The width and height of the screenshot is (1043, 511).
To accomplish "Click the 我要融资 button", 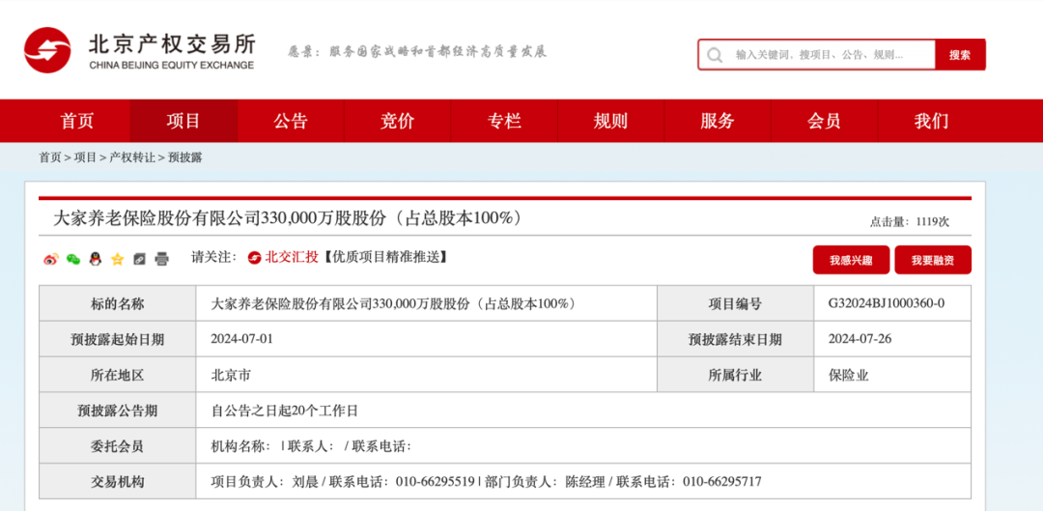I will pos(933,260).
